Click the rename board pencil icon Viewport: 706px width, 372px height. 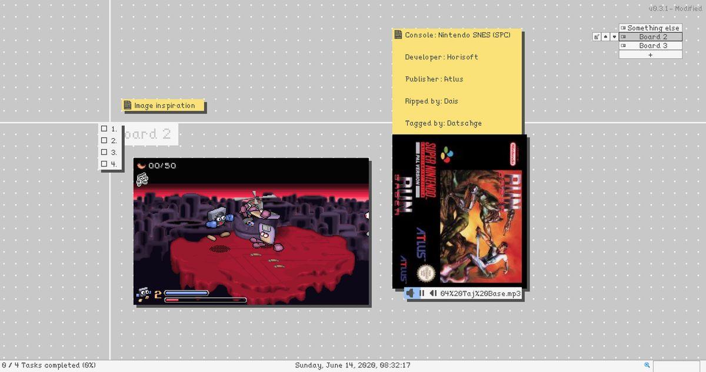point(597,37)
